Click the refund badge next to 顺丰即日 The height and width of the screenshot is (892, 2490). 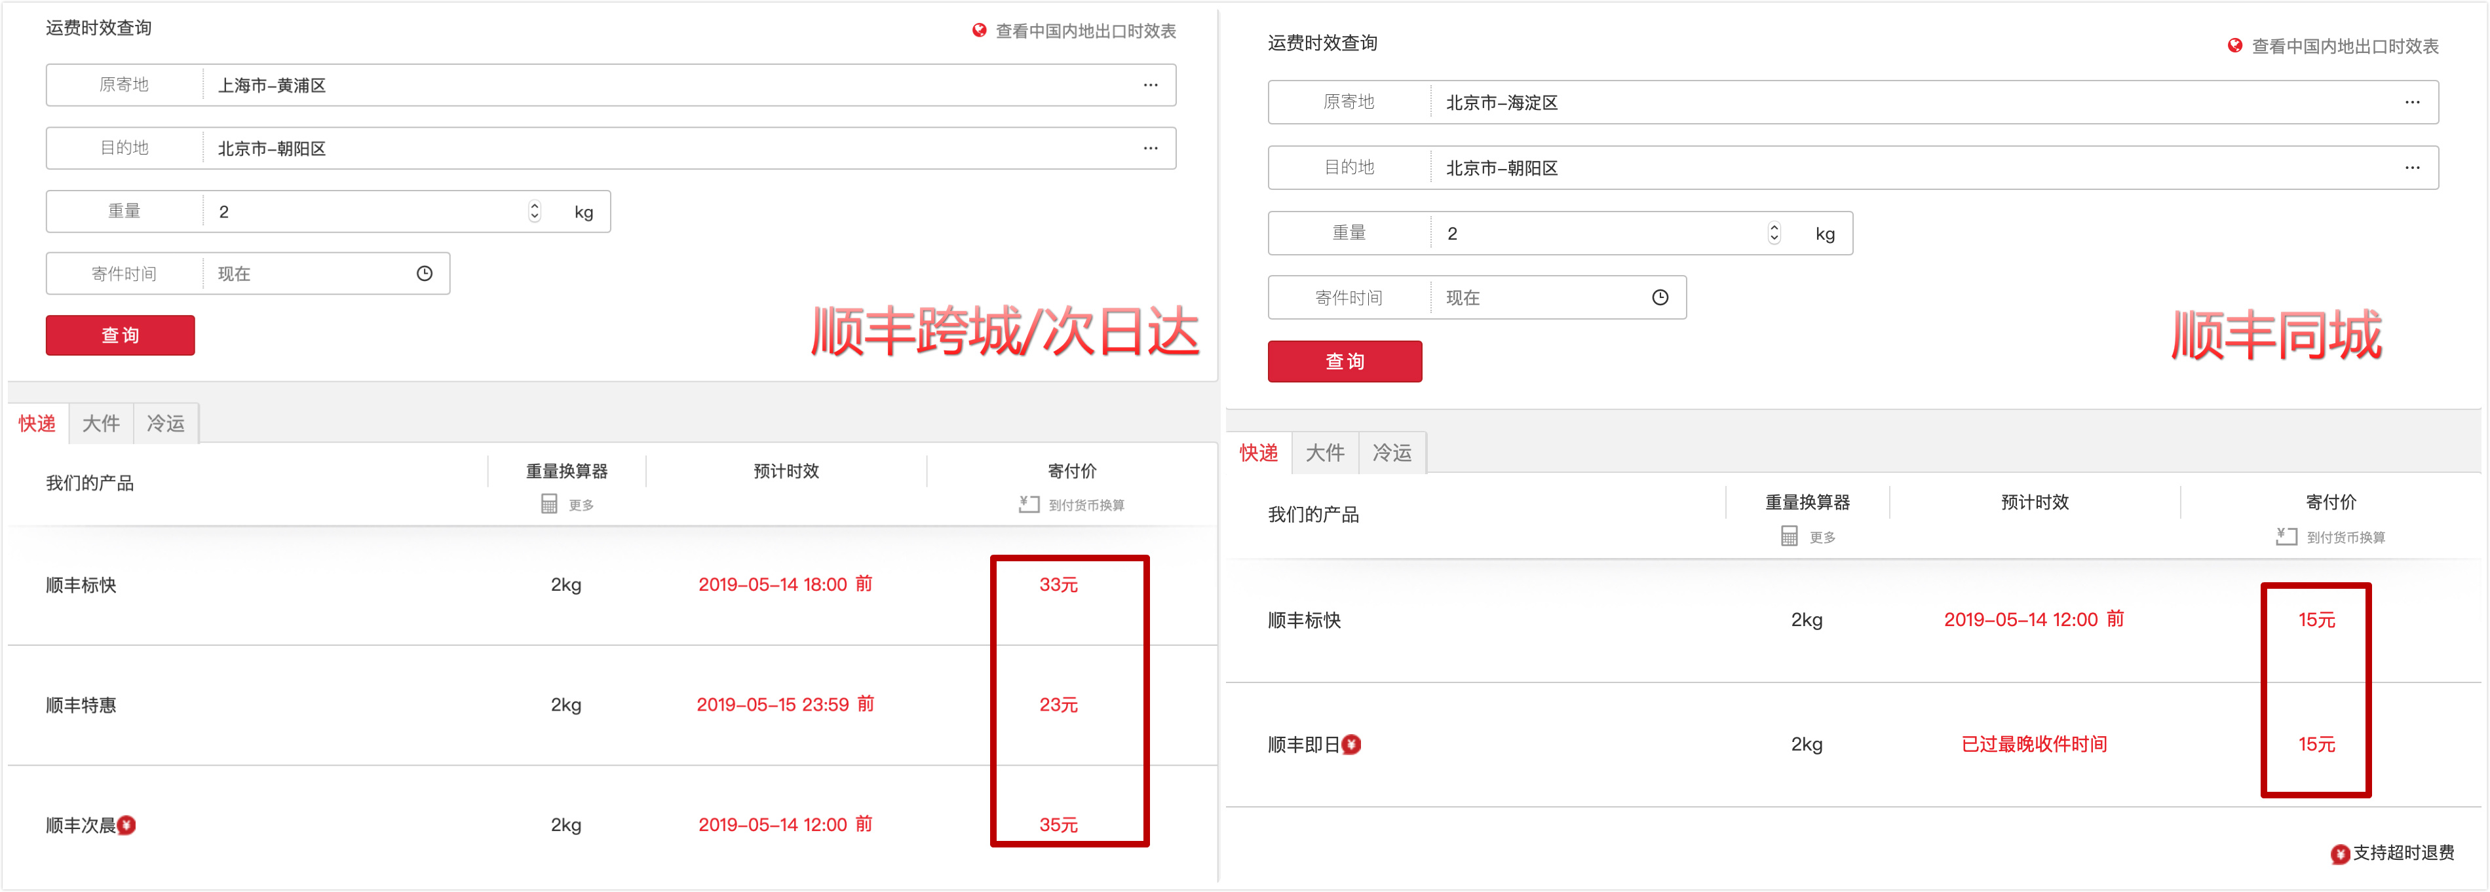click(x=1351, y=745)
